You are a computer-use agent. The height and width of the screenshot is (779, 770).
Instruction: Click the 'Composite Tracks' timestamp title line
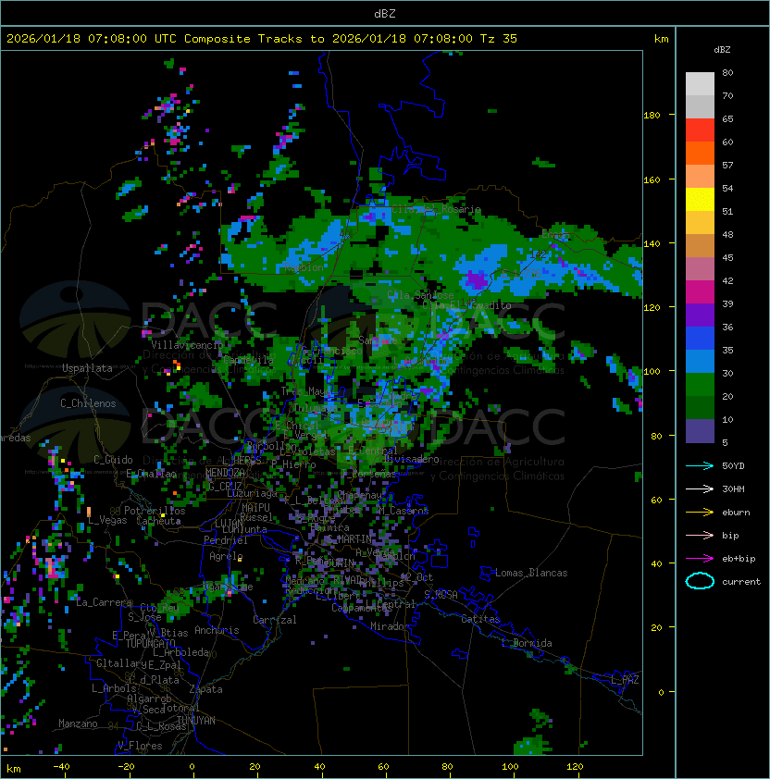[262, 39]
